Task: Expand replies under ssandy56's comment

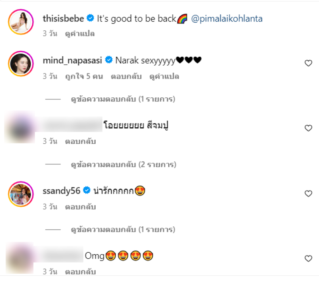Action: click(x=123, y=230)
